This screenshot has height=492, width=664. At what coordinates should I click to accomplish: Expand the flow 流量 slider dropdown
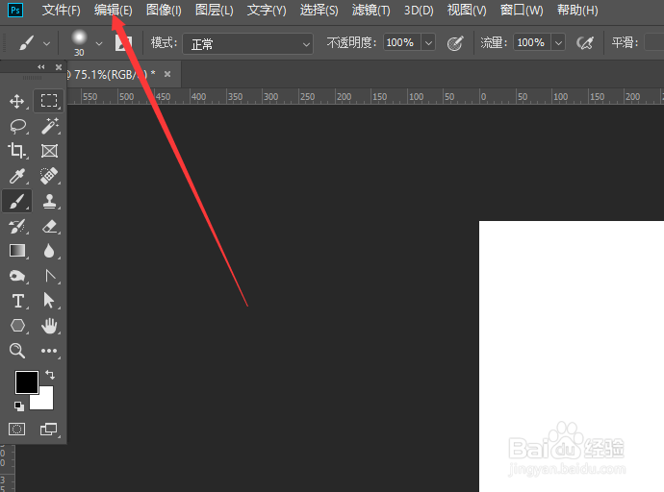point(558,42)
